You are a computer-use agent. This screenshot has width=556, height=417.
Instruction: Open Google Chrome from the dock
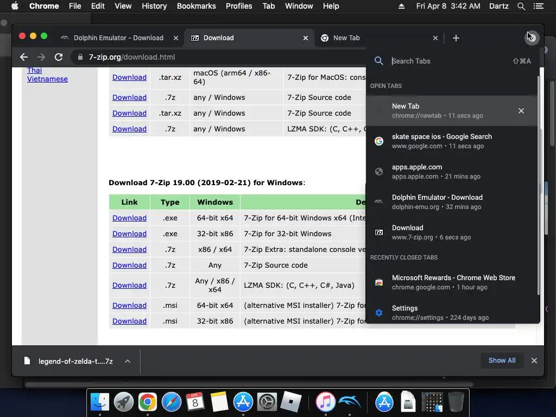tap(148, 402)
